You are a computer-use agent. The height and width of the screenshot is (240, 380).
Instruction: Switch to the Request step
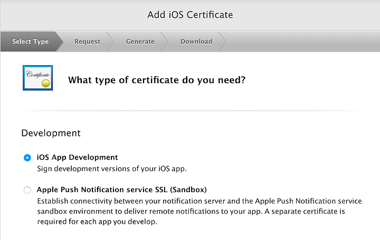87,42
